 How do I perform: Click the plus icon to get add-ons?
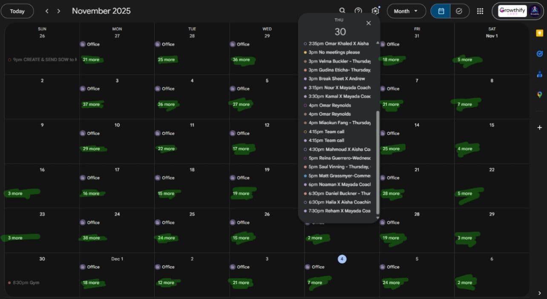tap(539, 128)
